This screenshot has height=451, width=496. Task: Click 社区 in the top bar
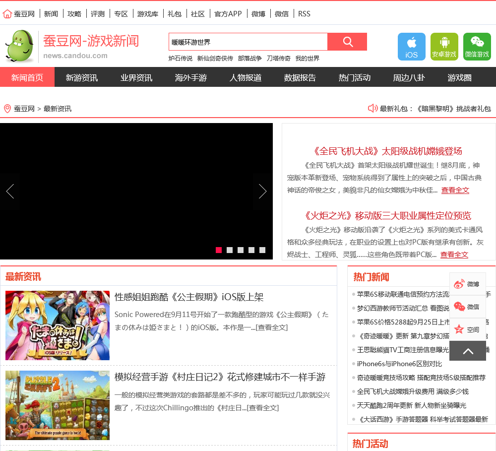point(198,14)
